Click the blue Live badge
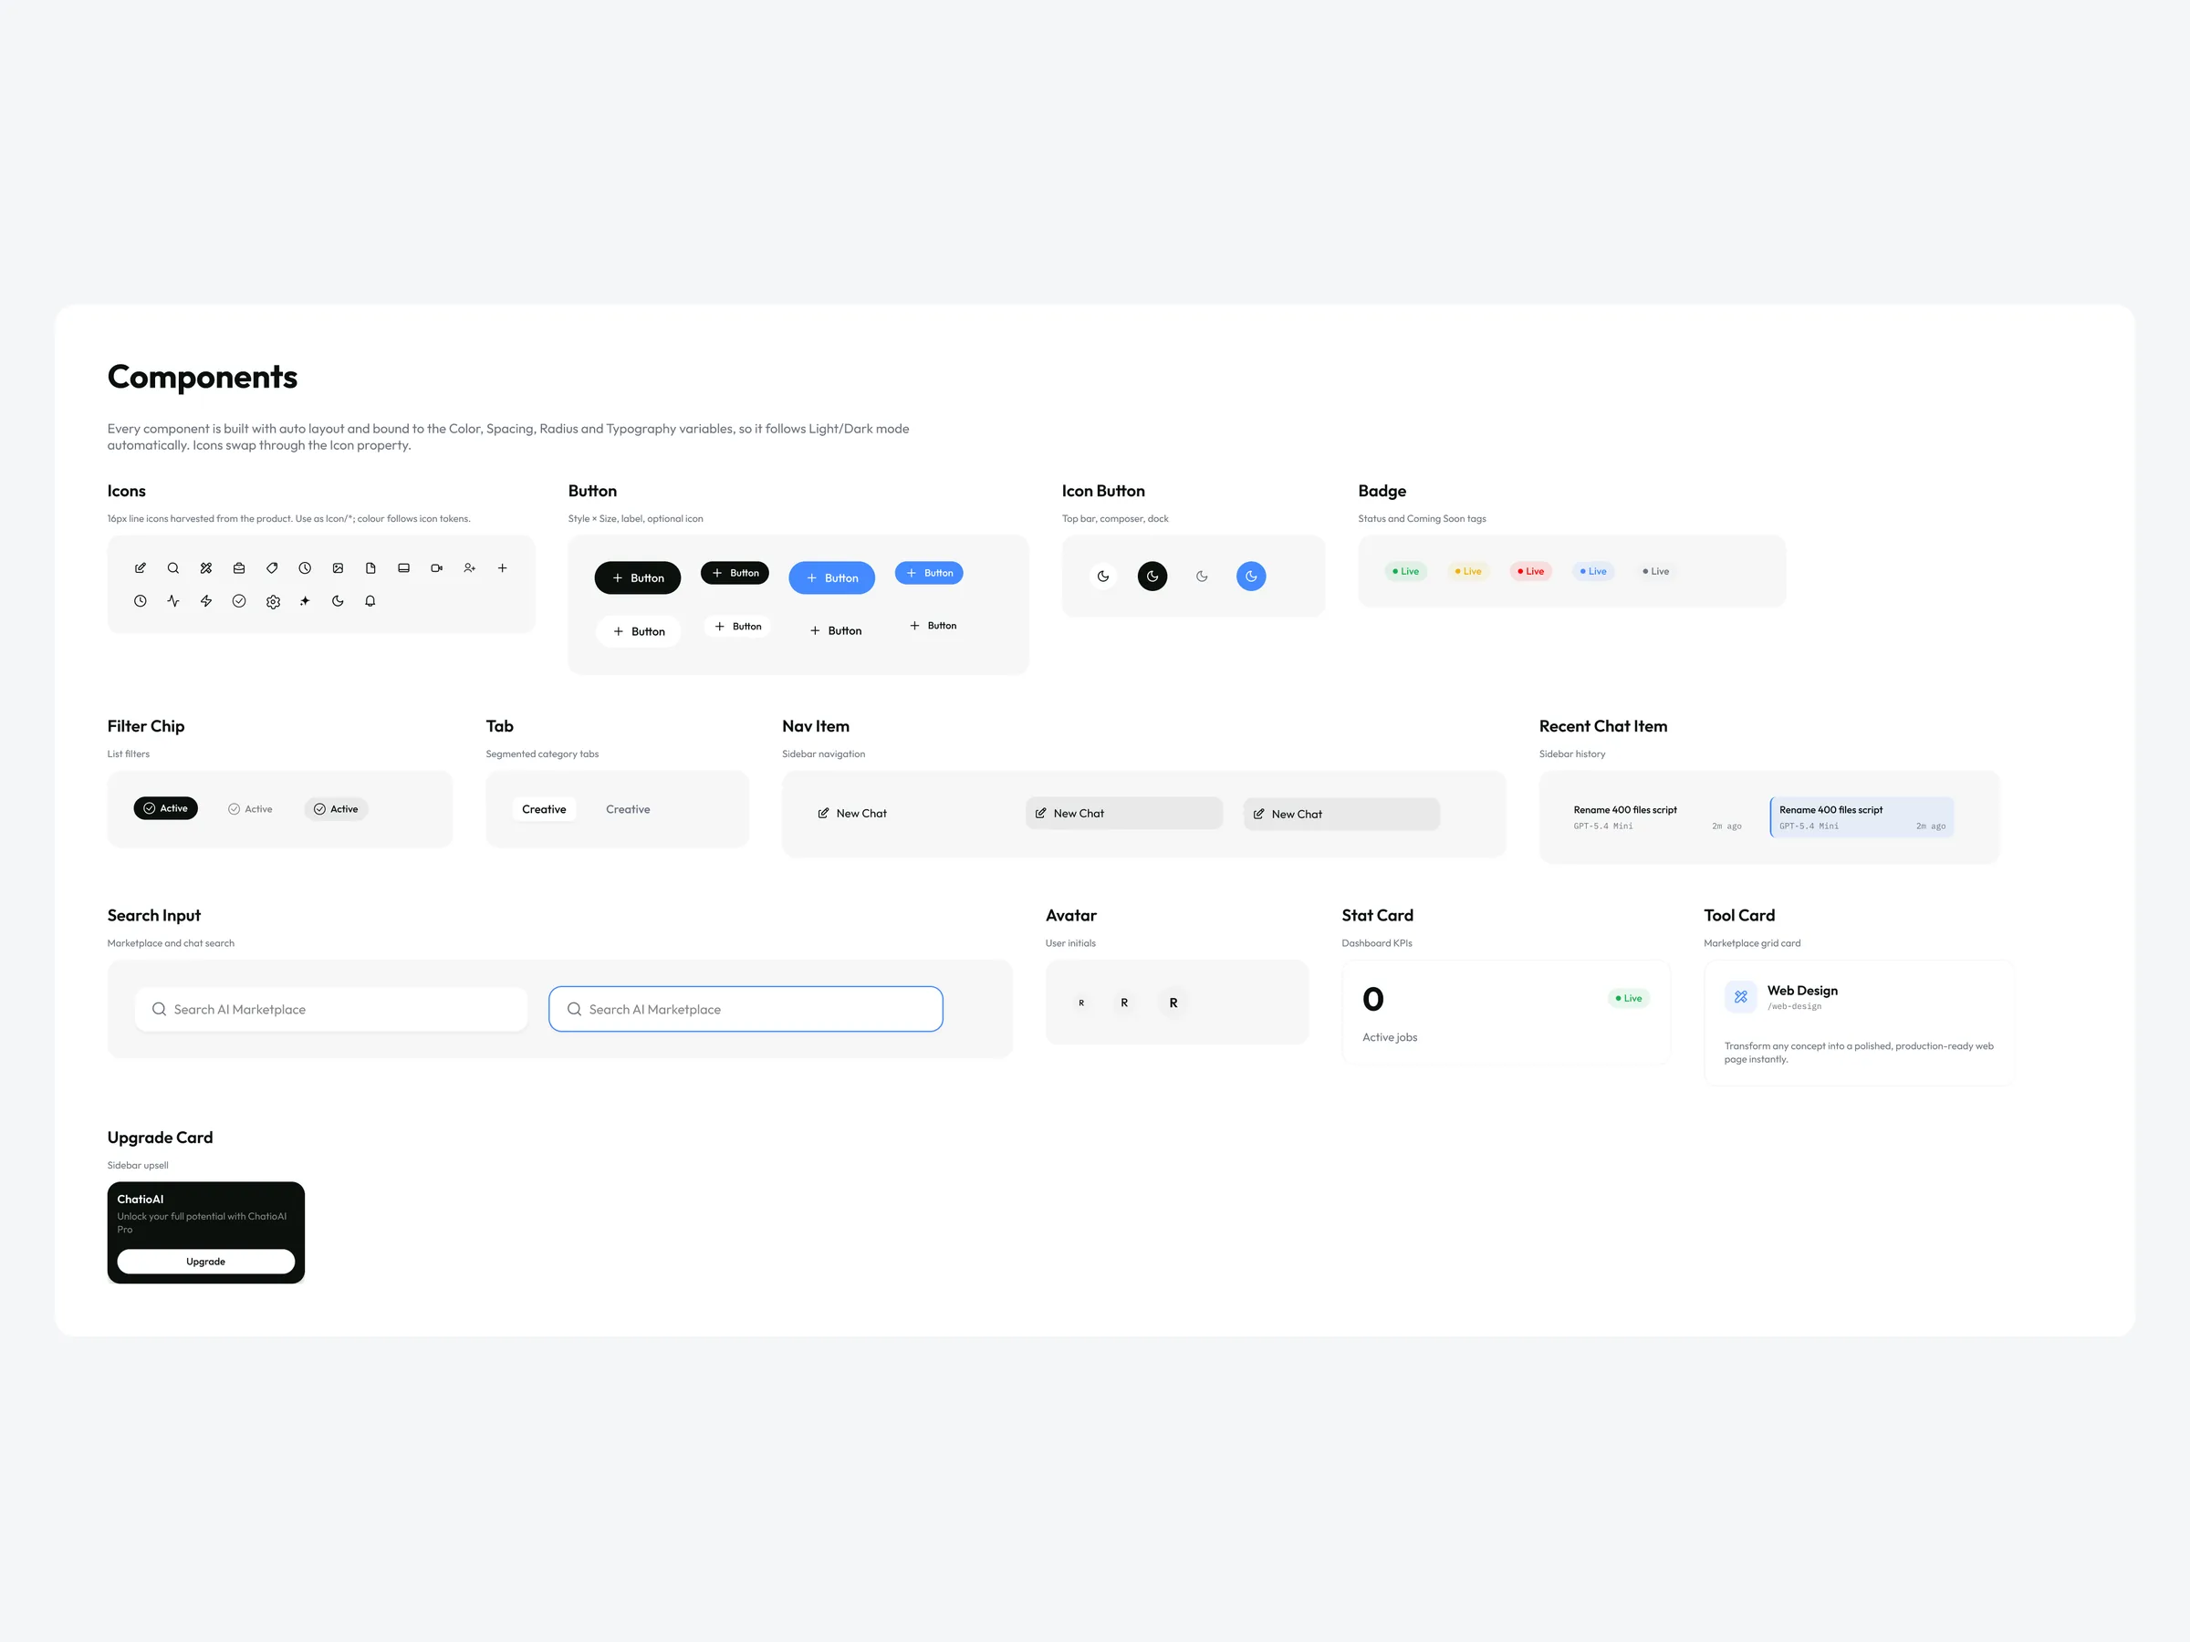 coord(1593,571)
